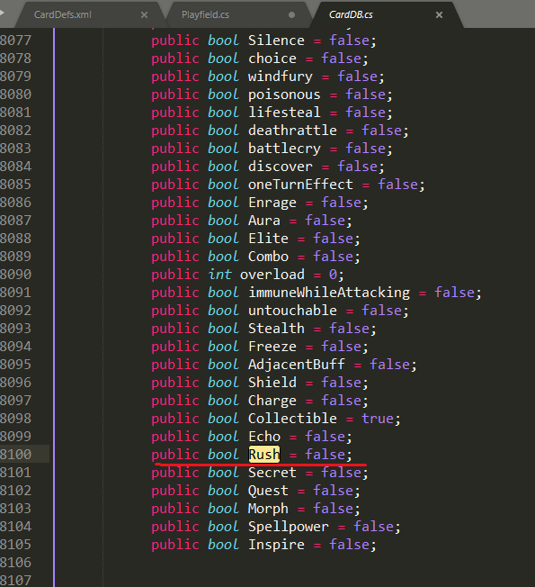Switch to the CardDefs.xml tab
Screen dimensions: 535x587
(63, 14)
